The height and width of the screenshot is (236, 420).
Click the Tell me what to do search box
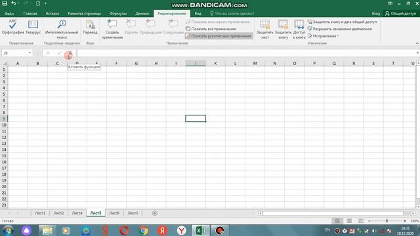(x=232, y=13)
